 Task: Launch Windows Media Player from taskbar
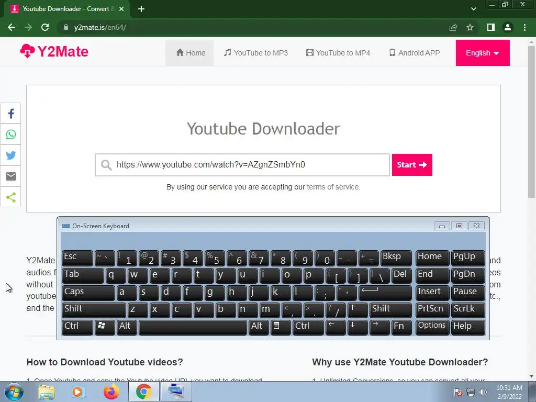(x=79, y=392)
